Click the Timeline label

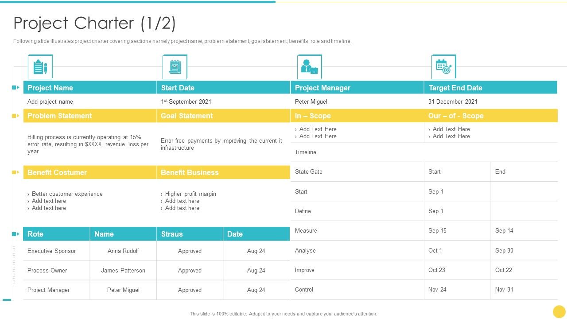pos(306,152)
